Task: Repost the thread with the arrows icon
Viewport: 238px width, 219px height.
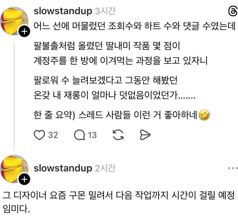Action: [x=118, y=135]
